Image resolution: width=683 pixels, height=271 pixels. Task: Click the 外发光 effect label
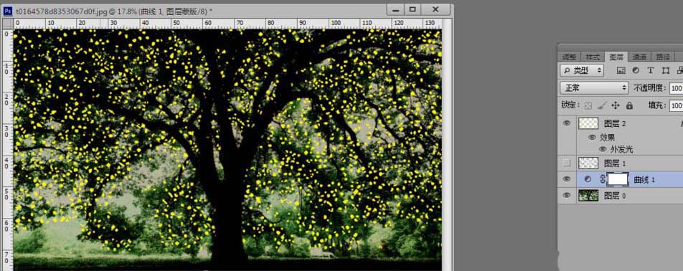tap(621, 150)
